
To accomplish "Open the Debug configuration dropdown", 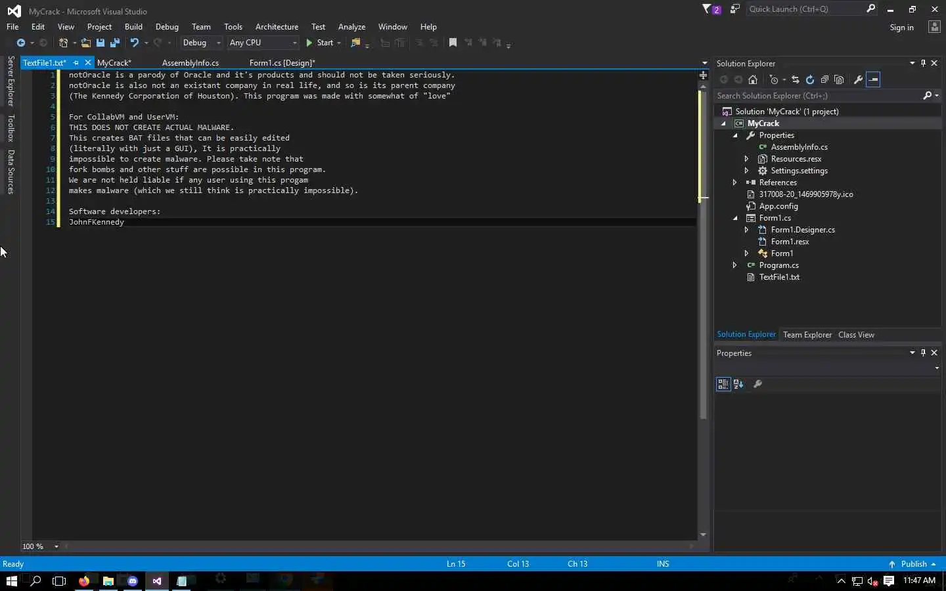I will click(202, 43).
